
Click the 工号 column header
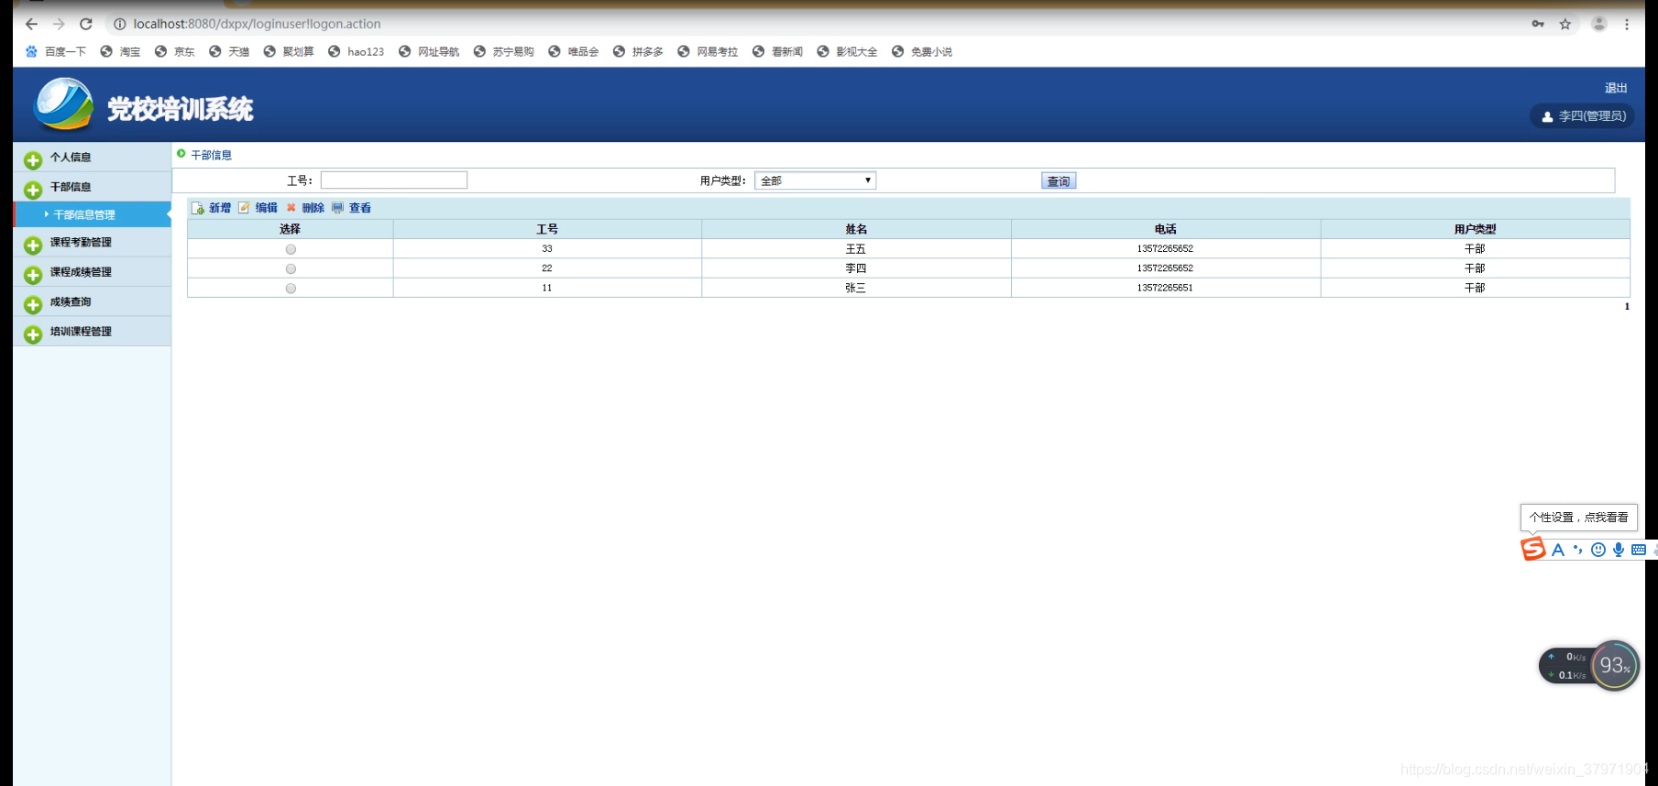tap(547, 229)
